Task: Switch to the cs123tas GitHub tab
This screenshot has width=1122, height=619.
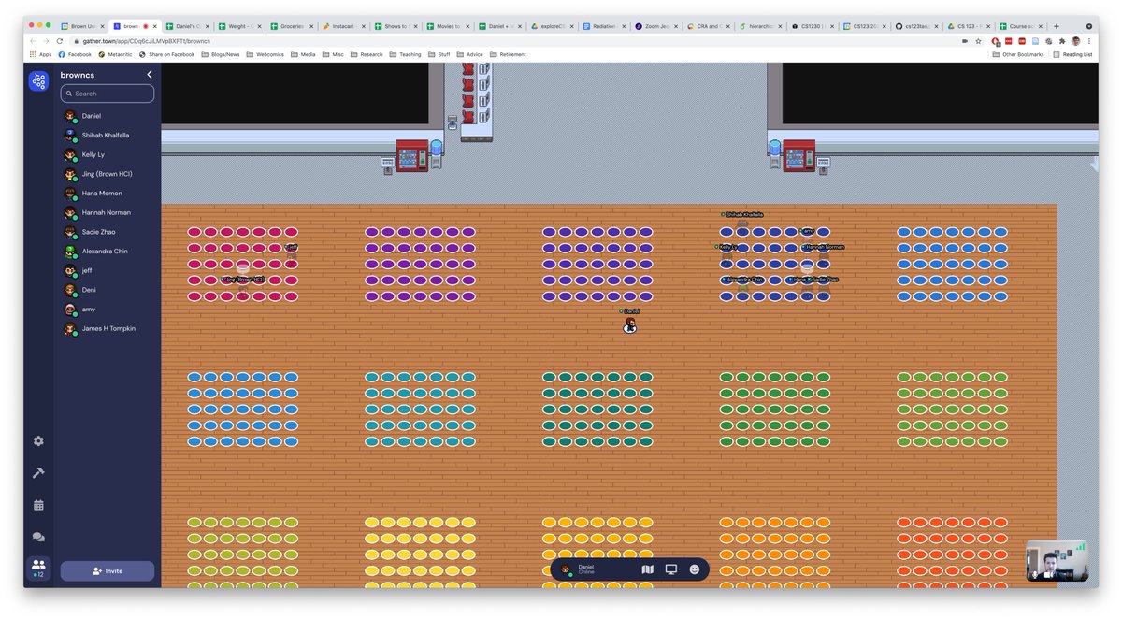Action: pyautogui.click(x=917, y=26)
